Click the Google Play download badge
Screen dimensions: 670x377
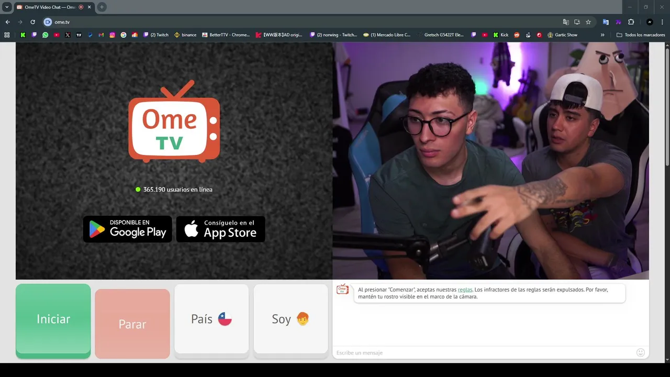[x=127, y=229]
